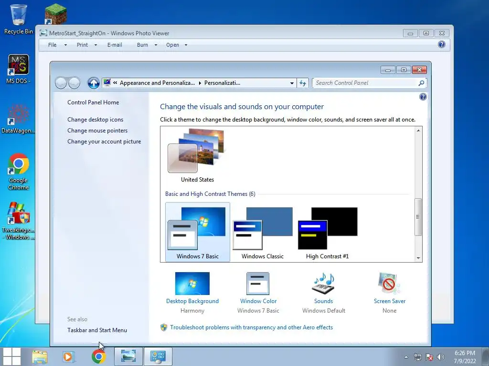
Task: Open Personalization help question mark icon
Action: point(423,97)
